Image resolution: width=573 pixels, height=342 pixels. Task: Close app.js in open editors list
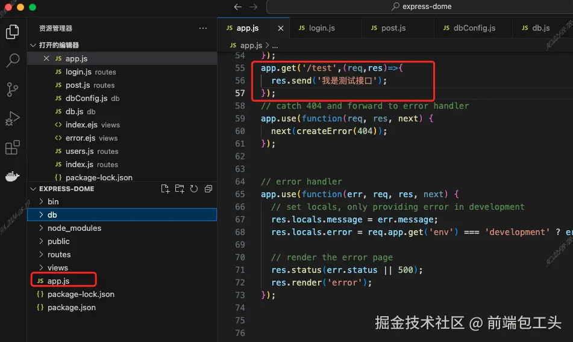(x=46, y=58)
